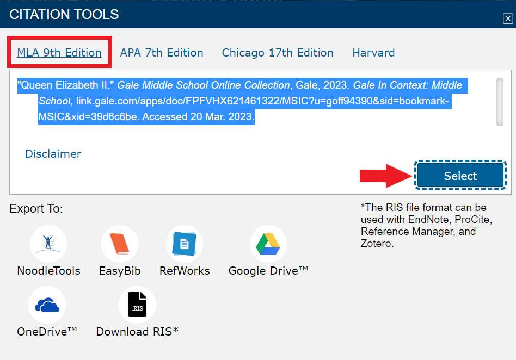The image size is (516, 360).
Task: Click the RefWorks label
Action: click(x=185, y=271)
